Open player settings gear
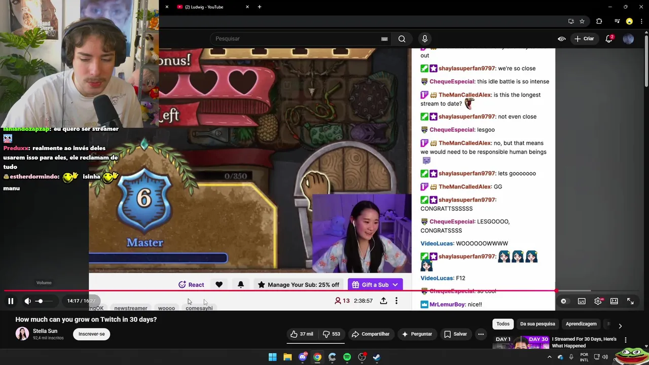The image size is (649, 365). pyautogui.click(x=598, y=301)
